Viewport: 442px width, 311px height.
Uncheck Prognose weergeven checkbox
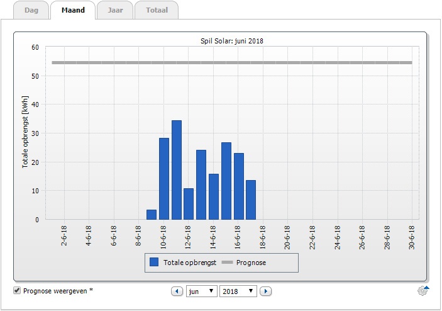pyautogui.click(x=17, y=290)
